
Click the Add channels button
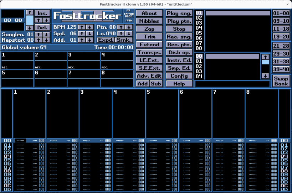point(143,84)
